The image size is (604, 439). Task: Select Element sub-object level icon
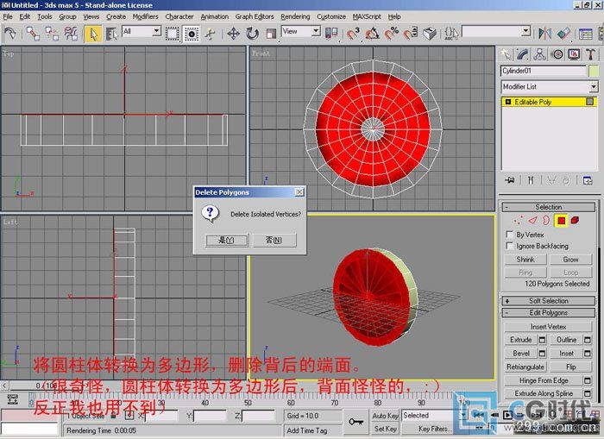(575, 221)
